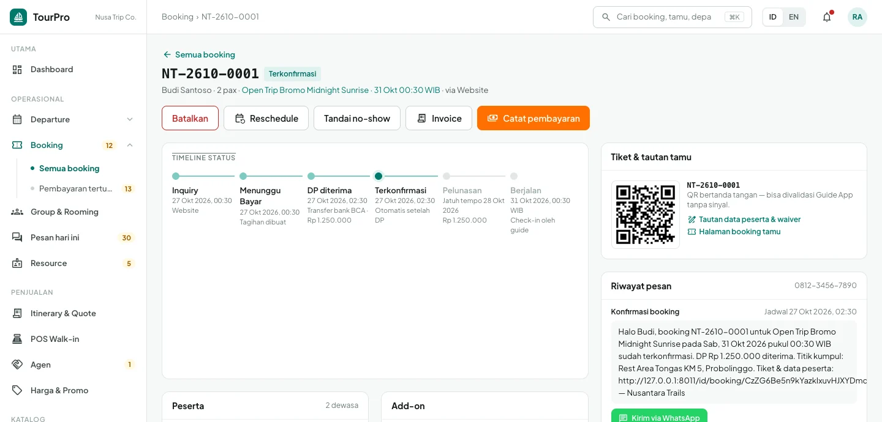Screen dimensions: 882x422
Task: Open Halaman booking tamu link
Action: 734,232
